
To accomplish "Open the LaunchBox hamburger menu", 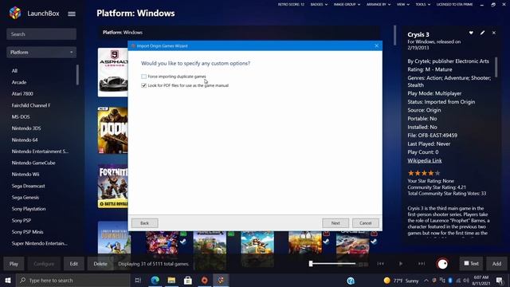I will (x=72, y=14).
